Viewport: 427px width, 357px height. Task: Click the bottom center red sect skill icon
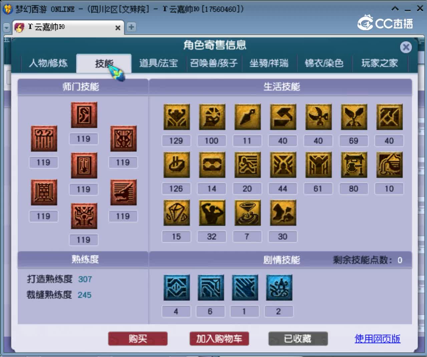pos(84,216)
